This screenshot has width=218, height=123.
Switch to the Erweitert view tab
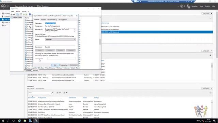[x=28, y=71]
